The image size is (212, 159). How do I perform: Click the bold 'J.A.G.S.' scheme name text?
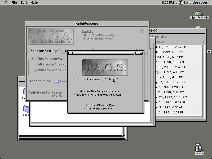[x=87, y=32]
